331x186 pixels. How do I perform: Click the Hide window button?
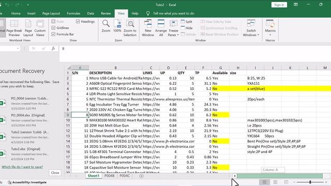coord(187,28)
